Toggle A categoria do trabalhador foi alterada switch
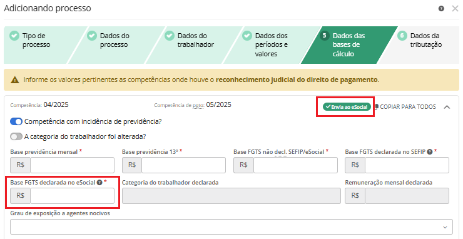463x239 pixels. 16,136
